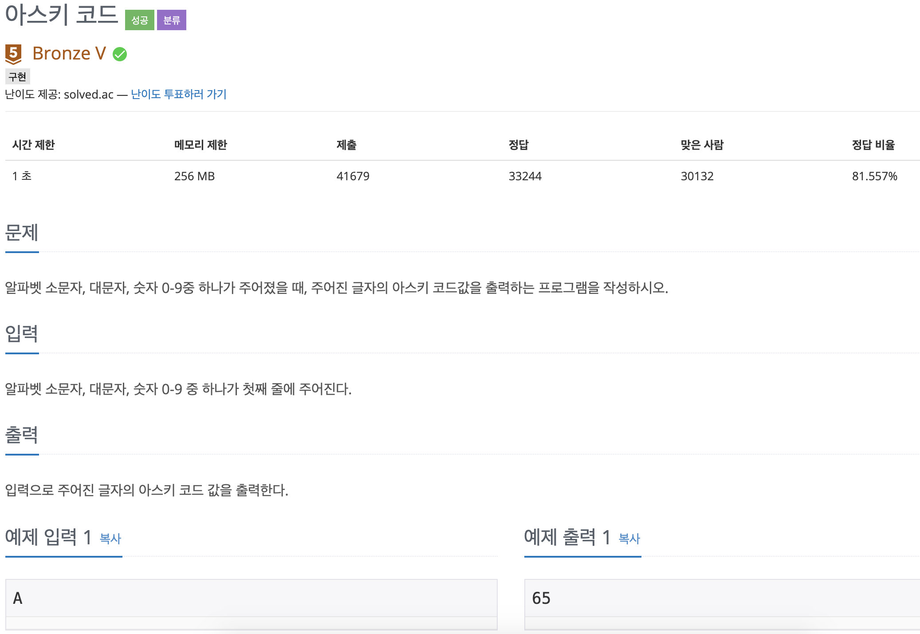
Task: Click the 예제 출력 1 heading
Action: tap(567, 537)
